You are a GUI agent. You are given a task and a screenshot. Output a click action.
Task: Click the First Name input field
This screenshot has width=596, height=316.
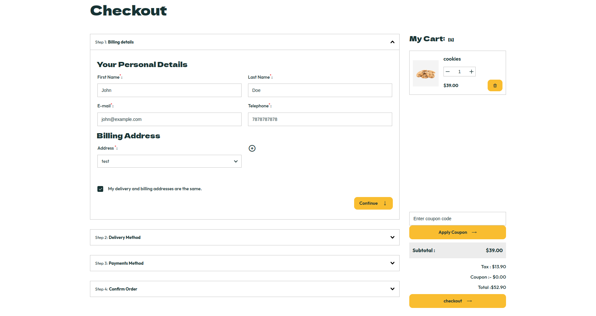coord(169,90)
